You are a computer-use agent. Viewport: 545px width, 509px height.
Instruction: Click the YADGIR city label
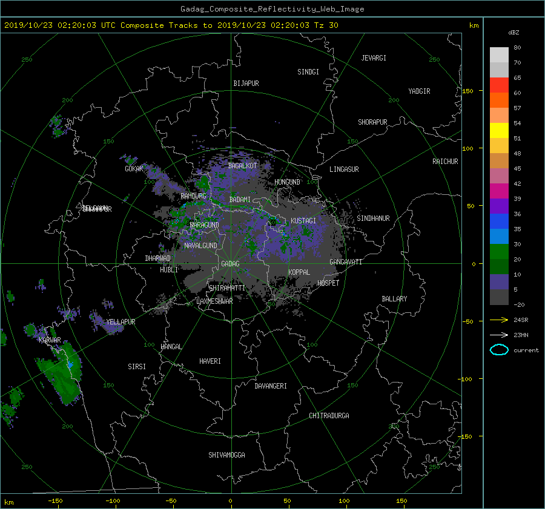click(x=419, y=91)
